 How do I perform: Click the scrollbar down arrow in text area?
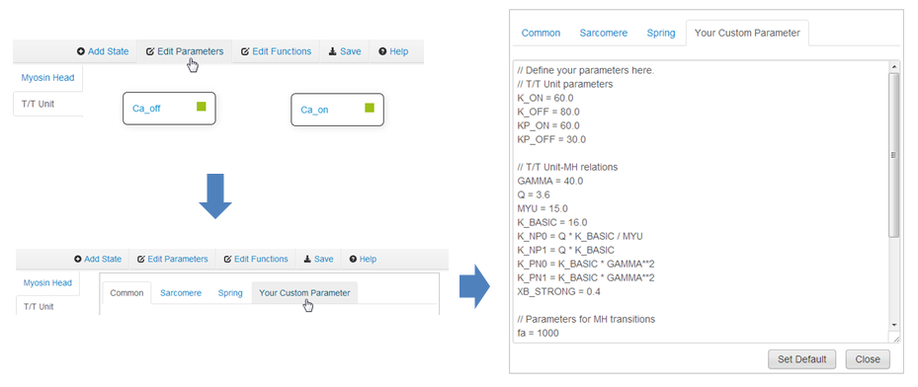pos(893,325)
